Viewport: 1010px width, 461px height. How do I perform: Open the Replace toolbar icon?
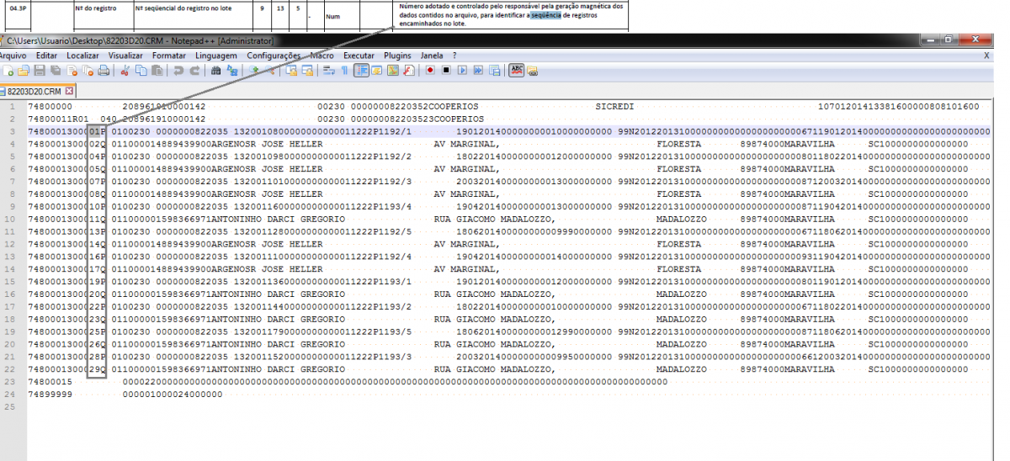coord(231,70)
